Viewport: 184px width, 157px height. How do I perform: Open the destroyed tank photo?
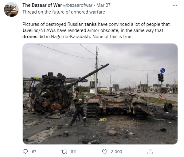tap(100, 94)
